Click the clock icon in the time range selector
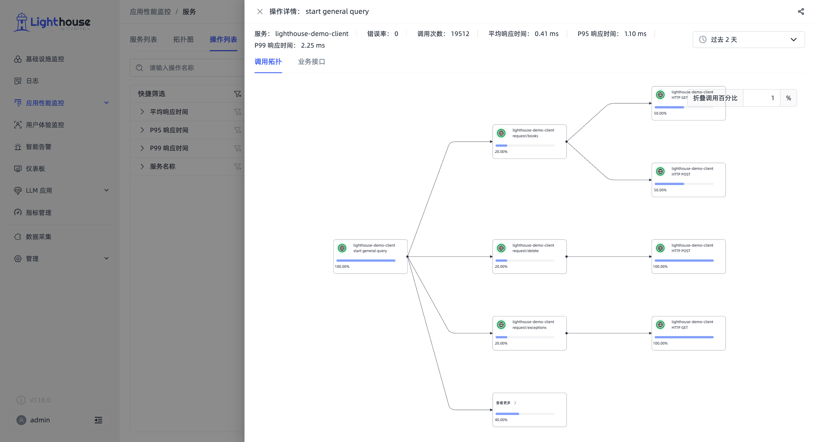This screenshot has height=442, width=815. (703, 40)
